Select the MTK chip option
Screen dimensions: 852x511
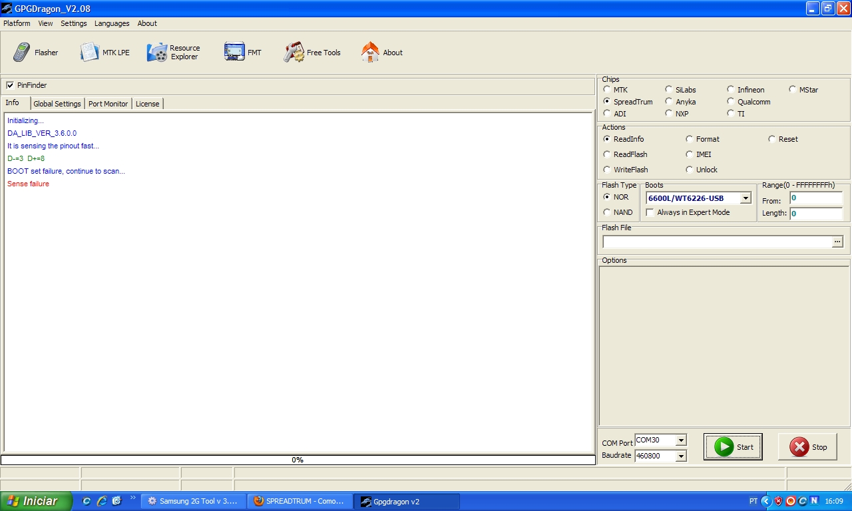[607, 90]
